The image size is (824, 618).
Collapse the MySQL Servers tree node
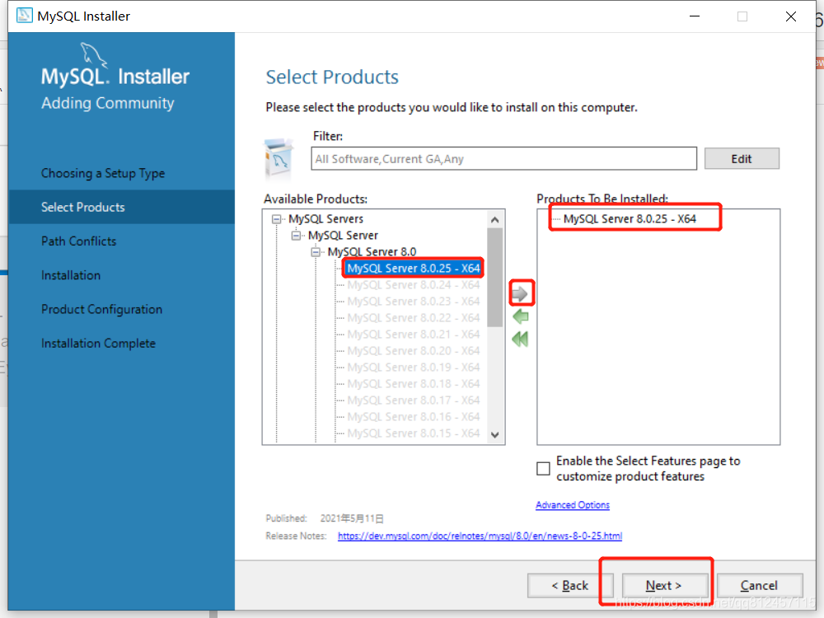[276, 218]
